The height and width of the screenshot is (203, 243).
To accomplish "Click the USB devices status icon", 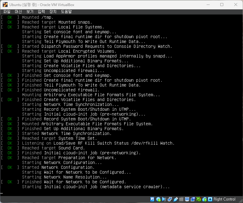I will point(176,199).
